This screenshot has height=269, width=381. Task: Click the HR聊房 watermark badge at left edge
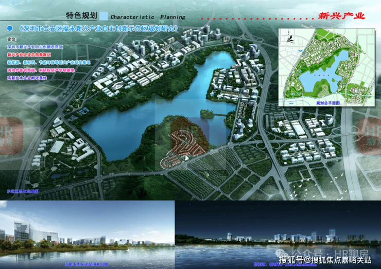pyautogui.click(x=11, y=136)
